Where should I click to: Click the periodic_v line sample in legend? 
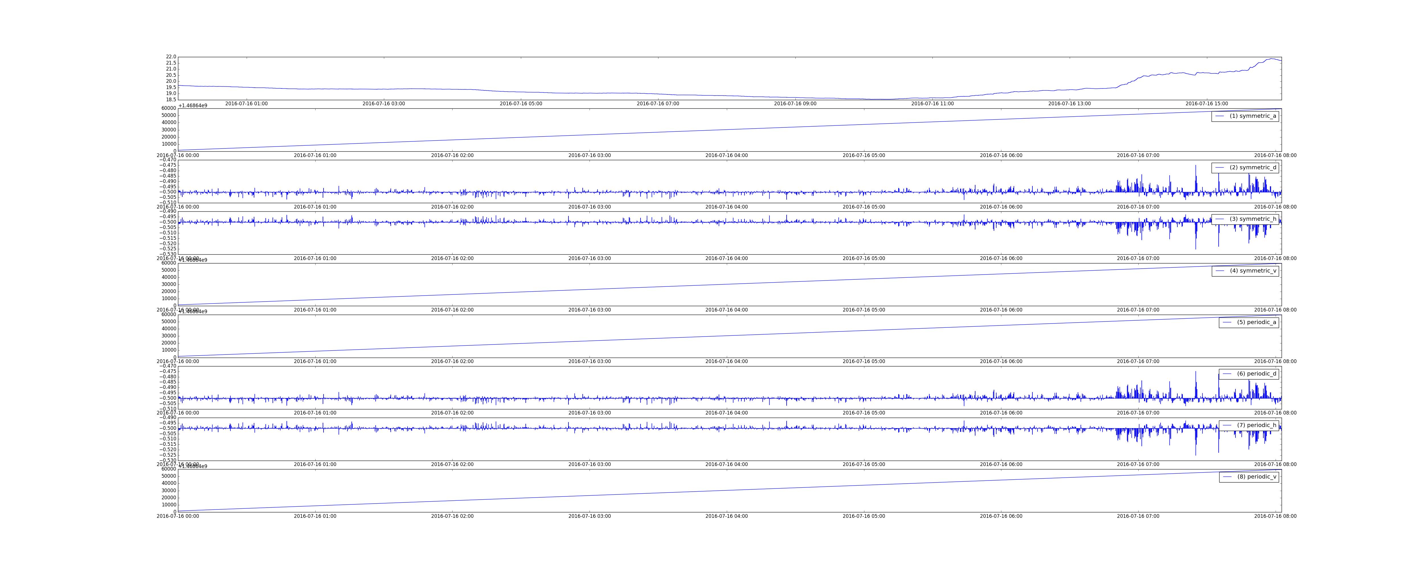point(1227,477)
